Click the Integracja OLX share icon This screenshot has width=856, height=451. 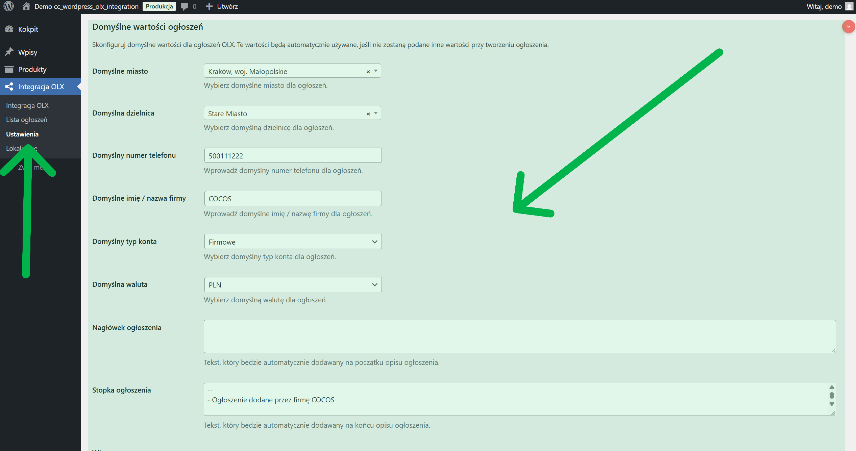coord(9,87)
